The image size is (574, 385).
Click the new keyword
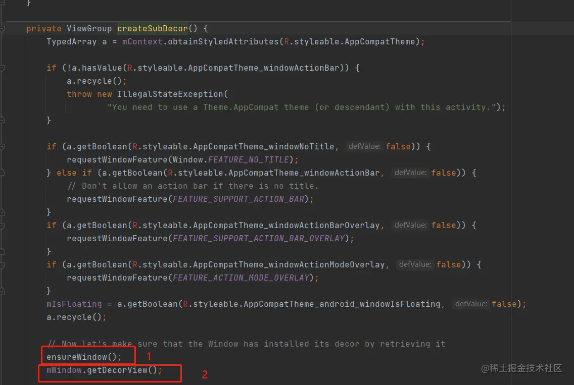click(x=104, y=94)
